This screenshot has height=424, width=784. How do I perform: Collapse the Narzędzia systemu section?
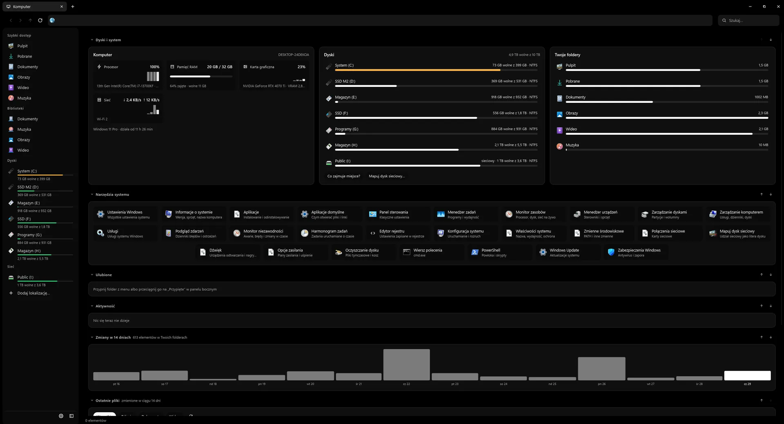point(92,195)
